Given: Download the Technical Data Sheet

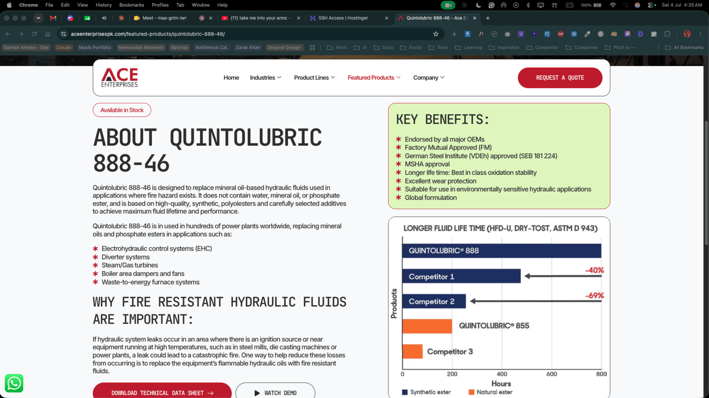Looking at the screenshot, I should point(162,391).
